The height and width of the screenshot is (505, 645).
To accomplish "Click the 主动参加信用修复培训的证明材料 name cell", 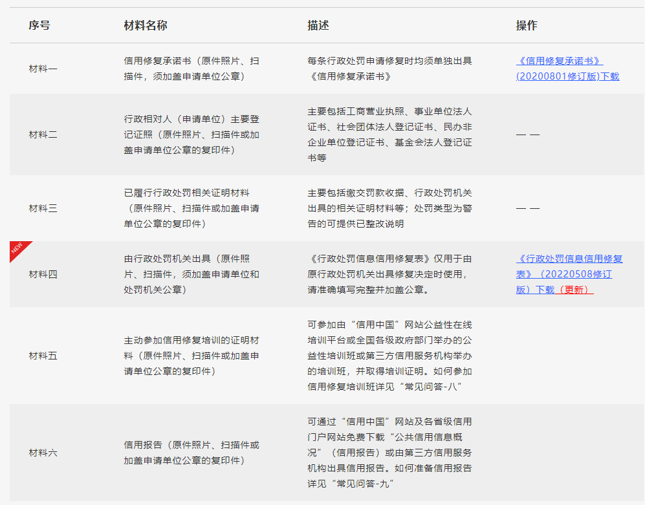I will pos(191,356).
